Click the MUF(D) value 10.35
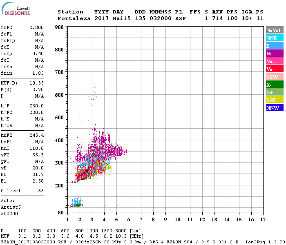 pyautogui.click(x=36, y=83)
